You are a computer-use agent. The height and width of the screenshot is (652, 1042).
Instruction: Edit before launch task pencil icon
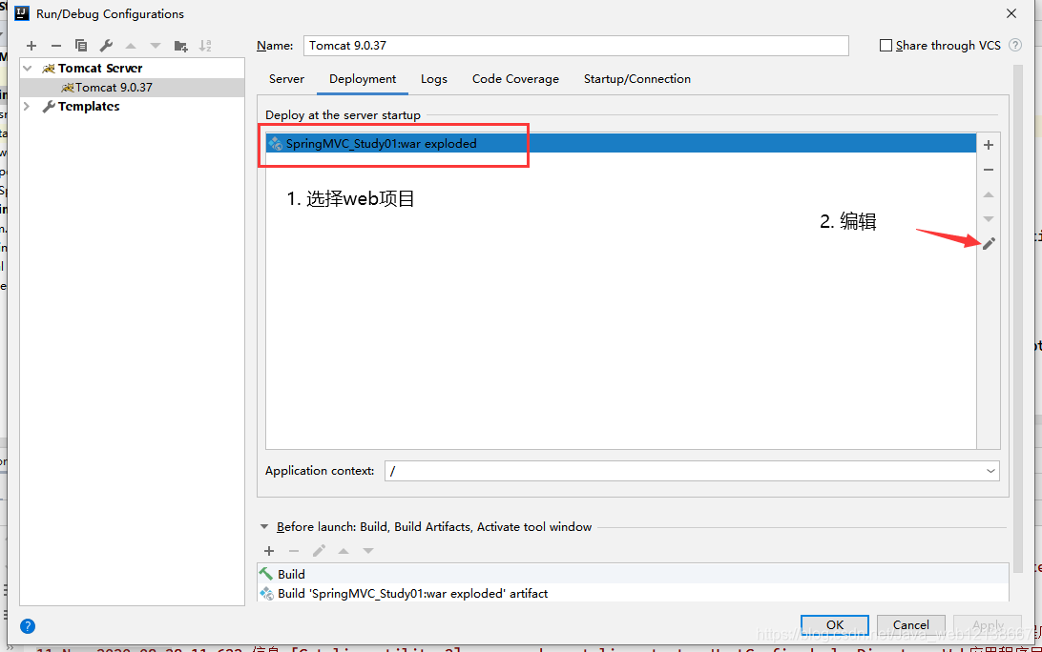pyautogui.click(x=319, y=551)
